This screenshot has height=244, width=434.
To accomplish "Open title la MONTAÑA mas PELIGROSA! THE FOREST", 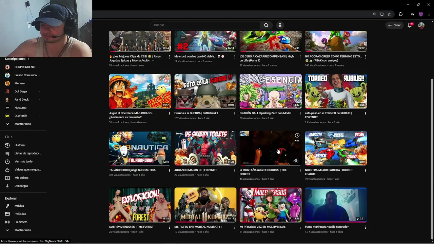I will tap(263, 172).
